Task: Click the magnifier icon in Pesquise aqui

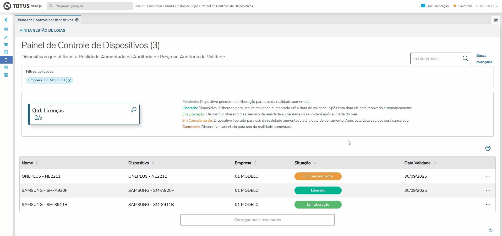Action: click(x=465, y=58)
